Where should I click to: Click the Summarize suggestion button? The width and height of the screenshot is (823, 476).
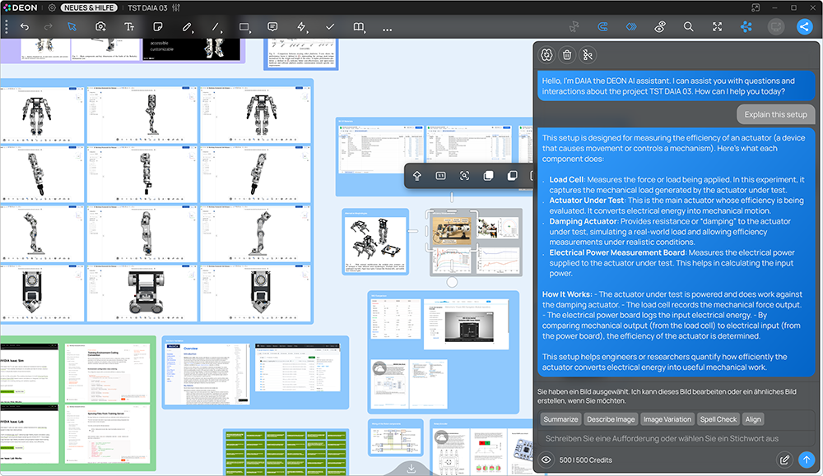coord(560,419)
